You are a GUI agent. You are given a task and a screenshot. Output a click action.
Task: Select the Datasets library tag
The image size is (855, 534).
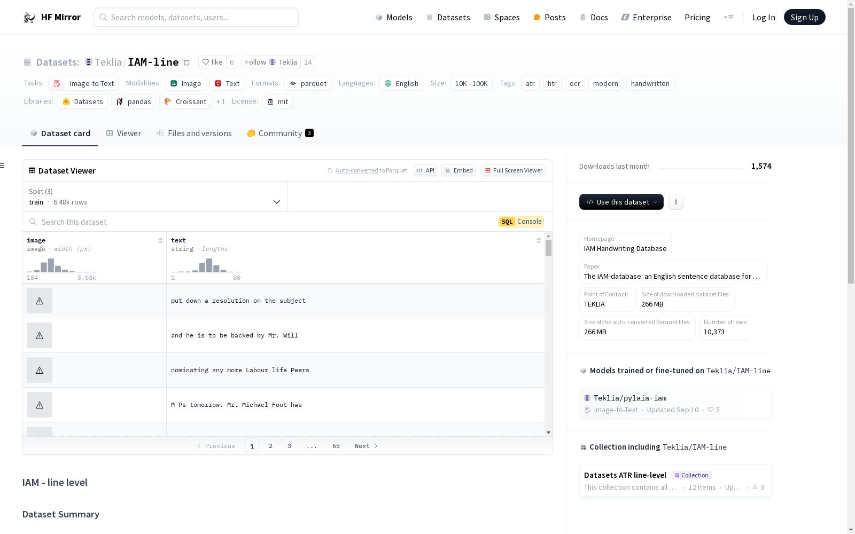point(83,101)
